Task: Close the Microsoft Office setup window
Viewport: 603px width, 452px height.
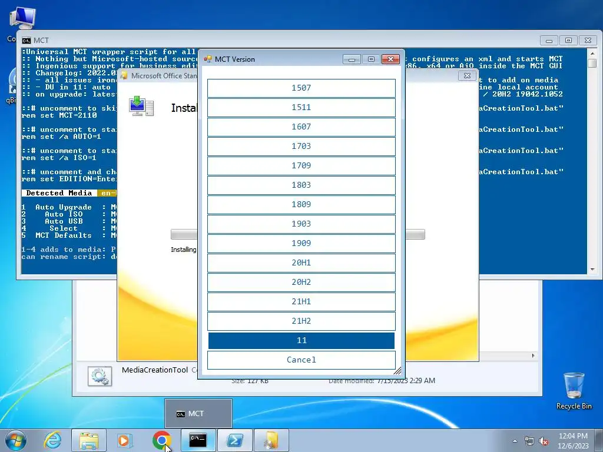Action: (x=467, y=76)
